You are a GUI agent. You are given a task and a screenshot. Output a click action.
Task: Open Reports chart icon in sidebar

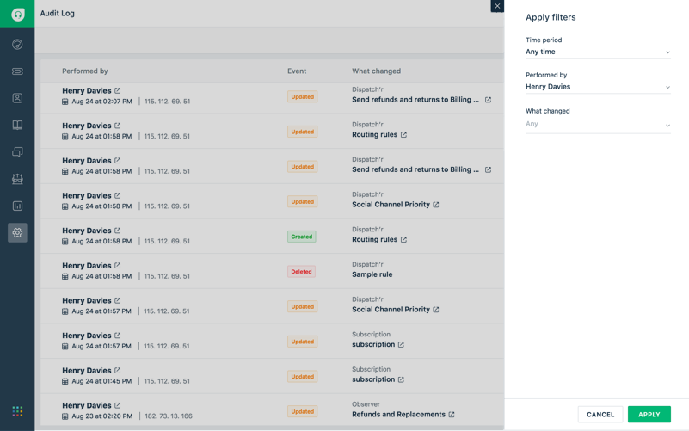coord(17,206)
